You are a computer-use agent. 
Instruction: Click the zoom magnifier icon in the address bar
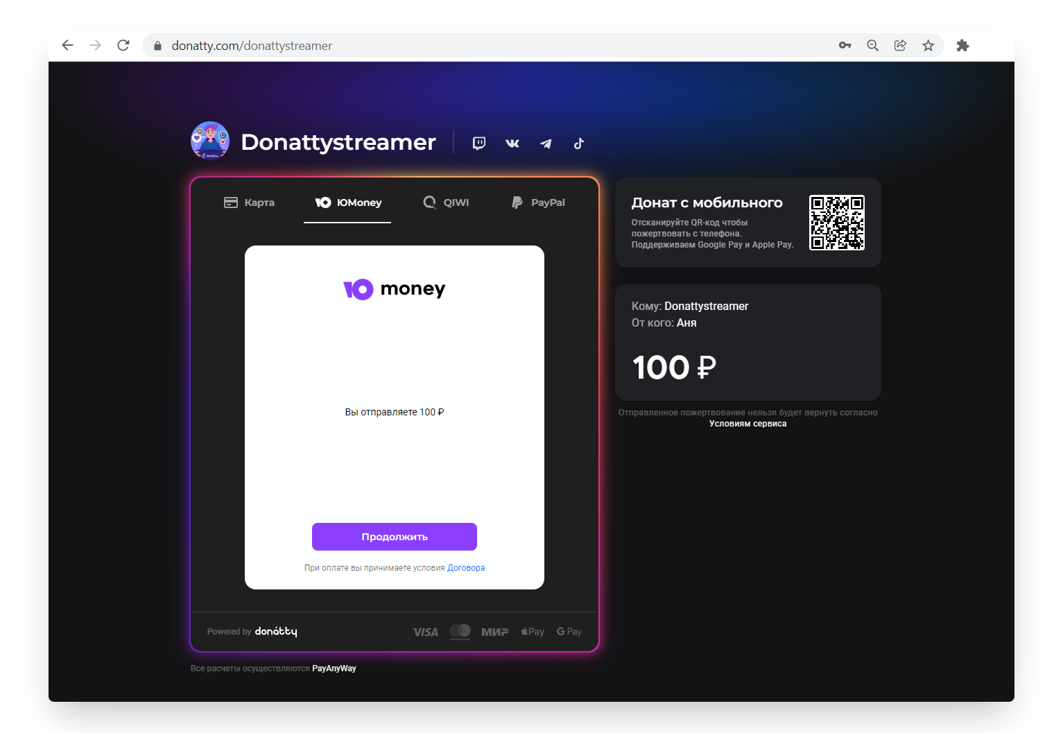[872, 45]
